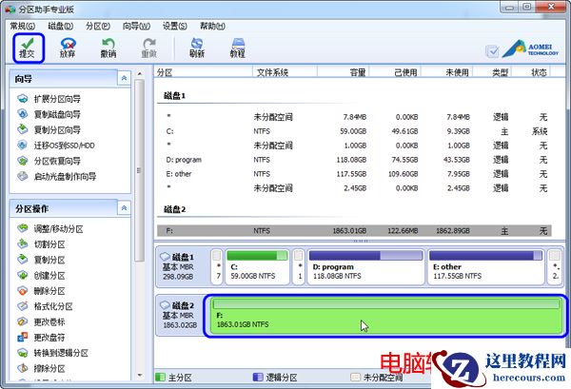Launch 复制分区向导 wizard
571x389 pixels.
coord(49,130)
